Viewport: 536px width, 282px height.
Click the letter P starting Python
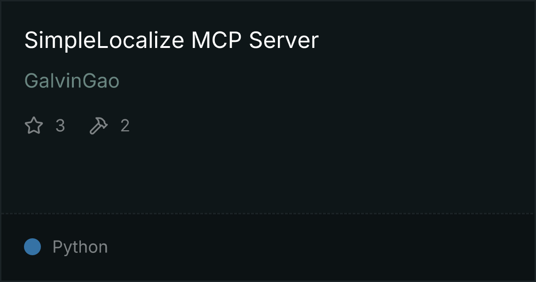[58, 246]
